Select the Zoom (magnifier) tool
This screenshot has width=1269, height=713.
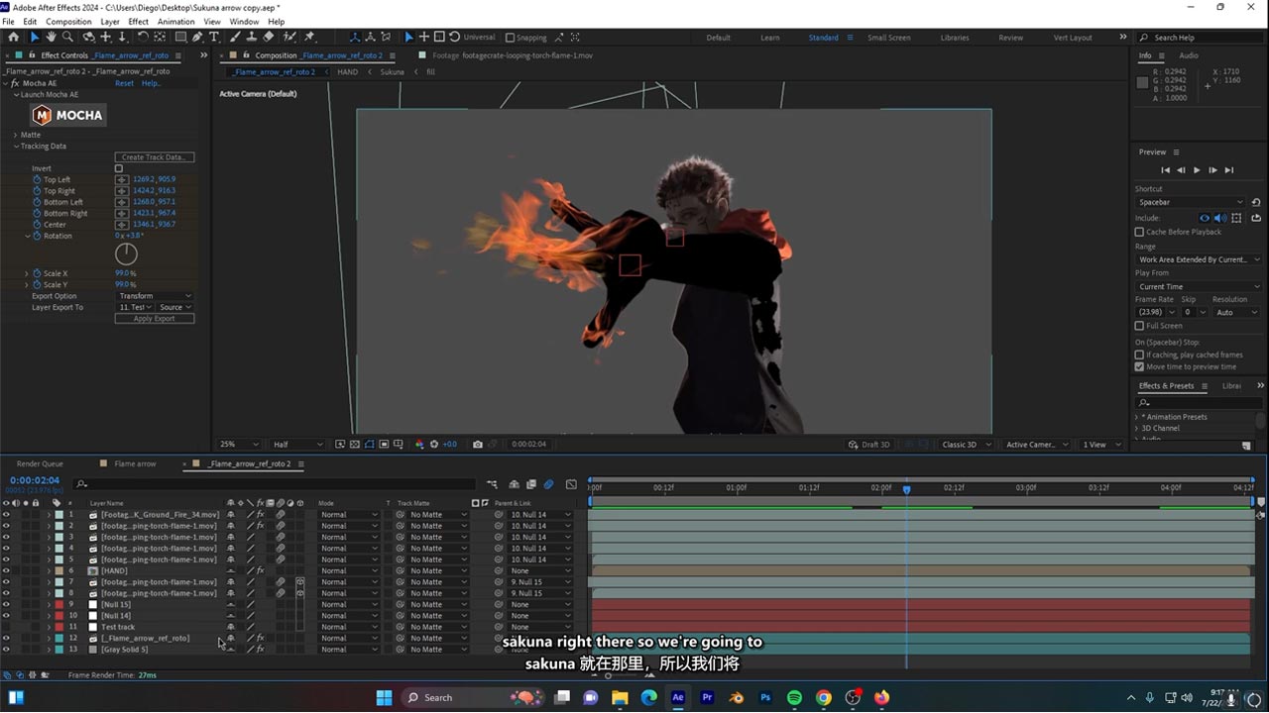[67, 37]
